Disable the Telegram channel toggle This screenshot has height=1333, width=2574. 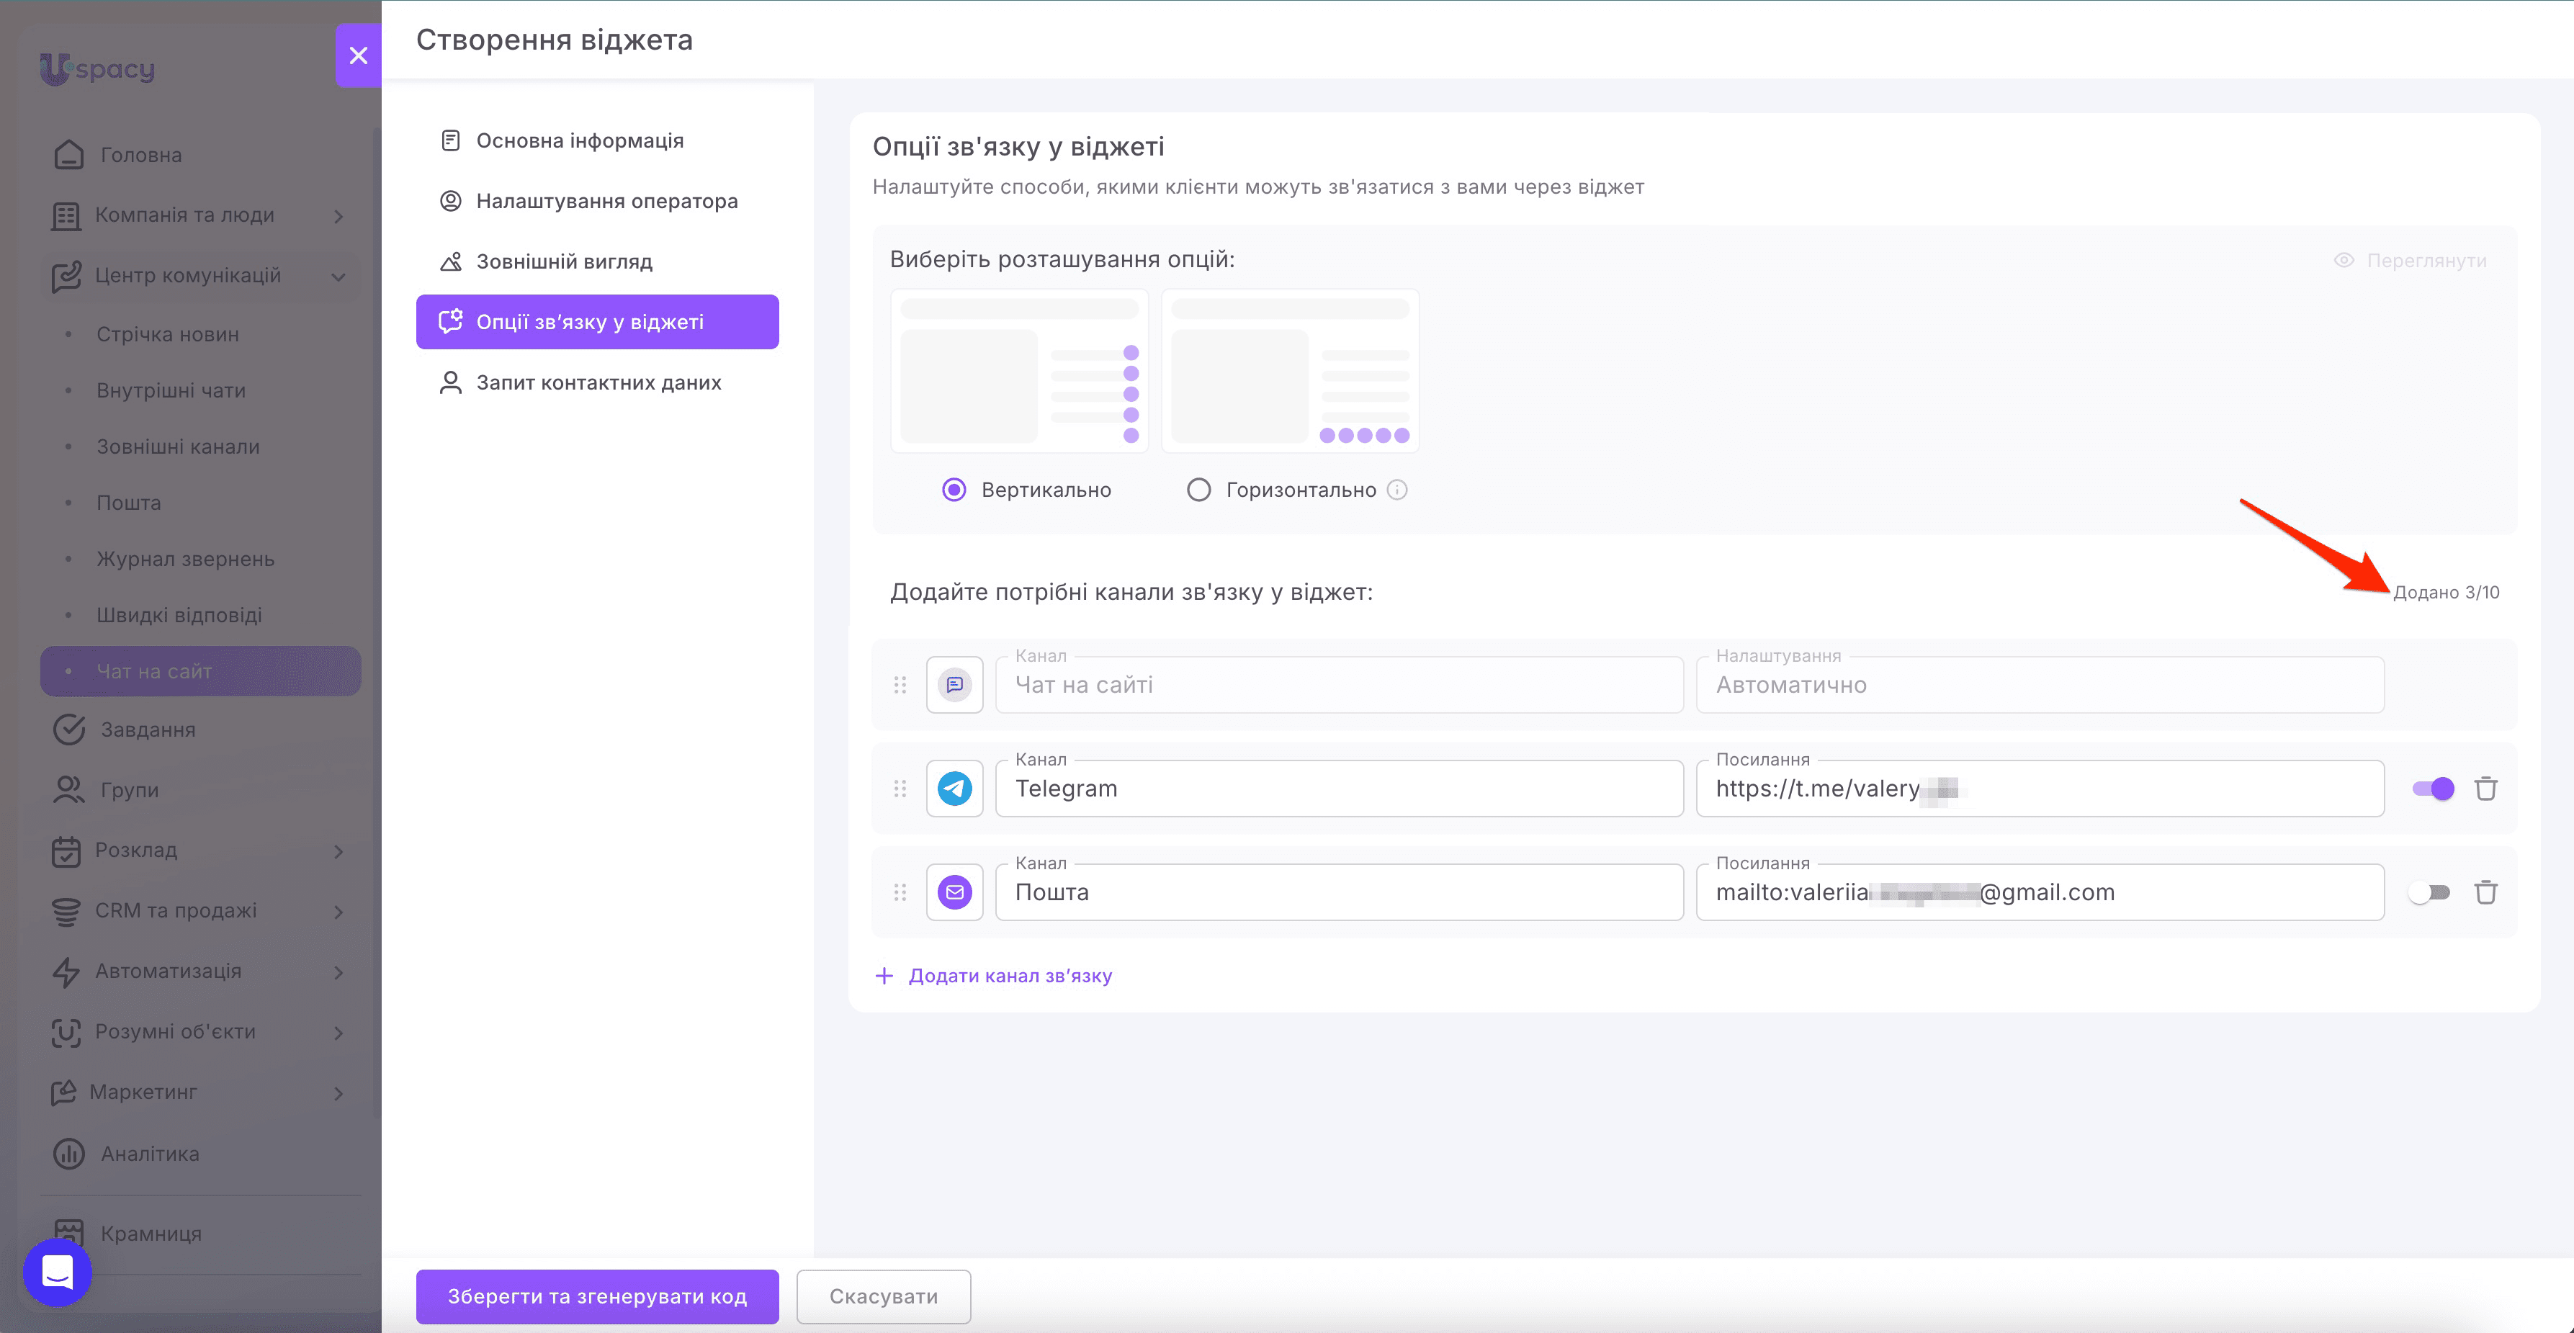tap(2432, 789)
